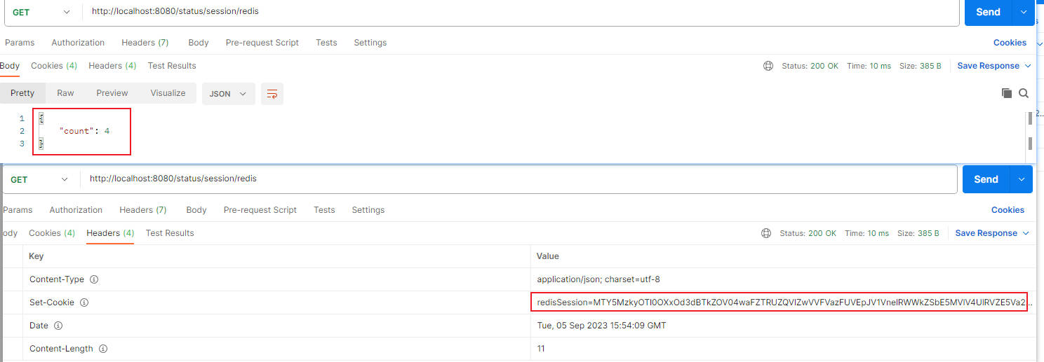Image resolution: width=1044 pixels, height=362 pixels.
Task: Open the GET method dropdown in the headers table panel
Action: pos(40,180)
